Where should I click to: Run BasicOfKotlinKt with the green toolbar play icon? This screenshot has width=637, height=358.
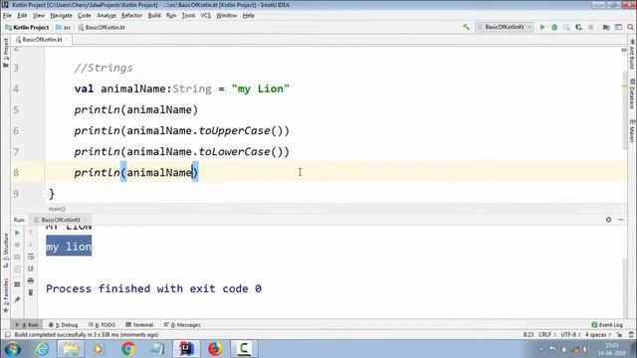(542, 27)
